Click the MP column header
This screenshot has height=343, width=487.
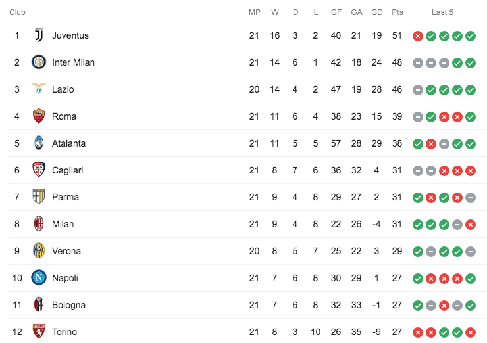tap(255, 12)
